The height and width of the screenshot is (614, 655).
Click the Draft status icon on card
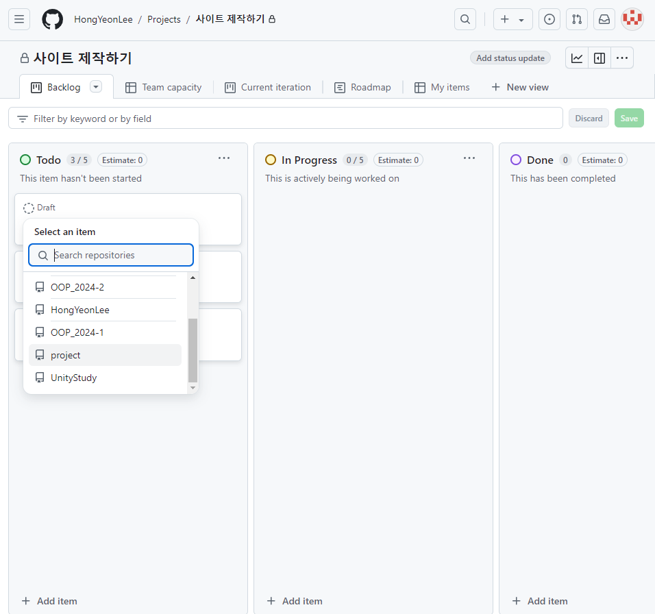(28, 208)
